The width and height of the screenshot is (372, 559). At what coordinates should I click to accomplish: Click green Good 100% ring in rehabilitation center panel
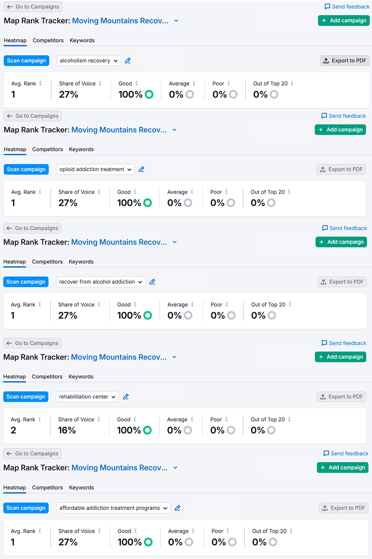147,430
